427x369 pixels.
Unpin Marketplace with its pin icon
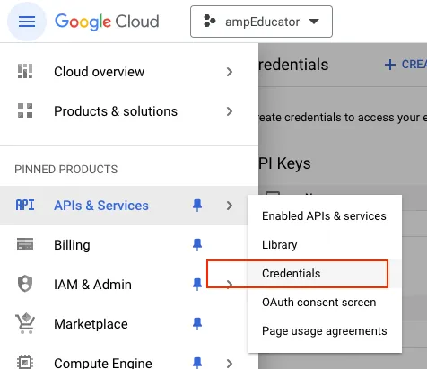(x=197, y=324)
